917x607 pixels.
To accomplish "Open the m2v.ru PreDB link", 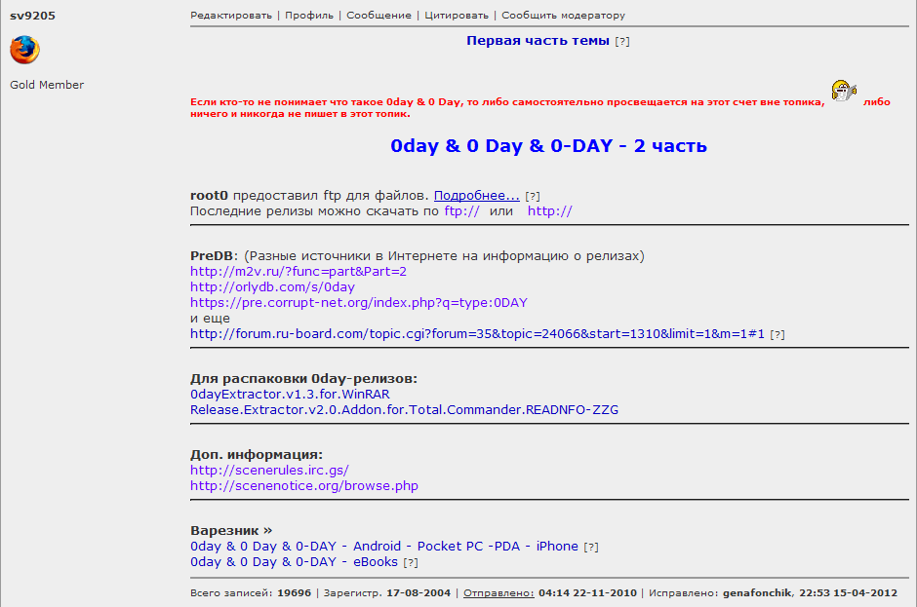I will [x=299, y=271].
